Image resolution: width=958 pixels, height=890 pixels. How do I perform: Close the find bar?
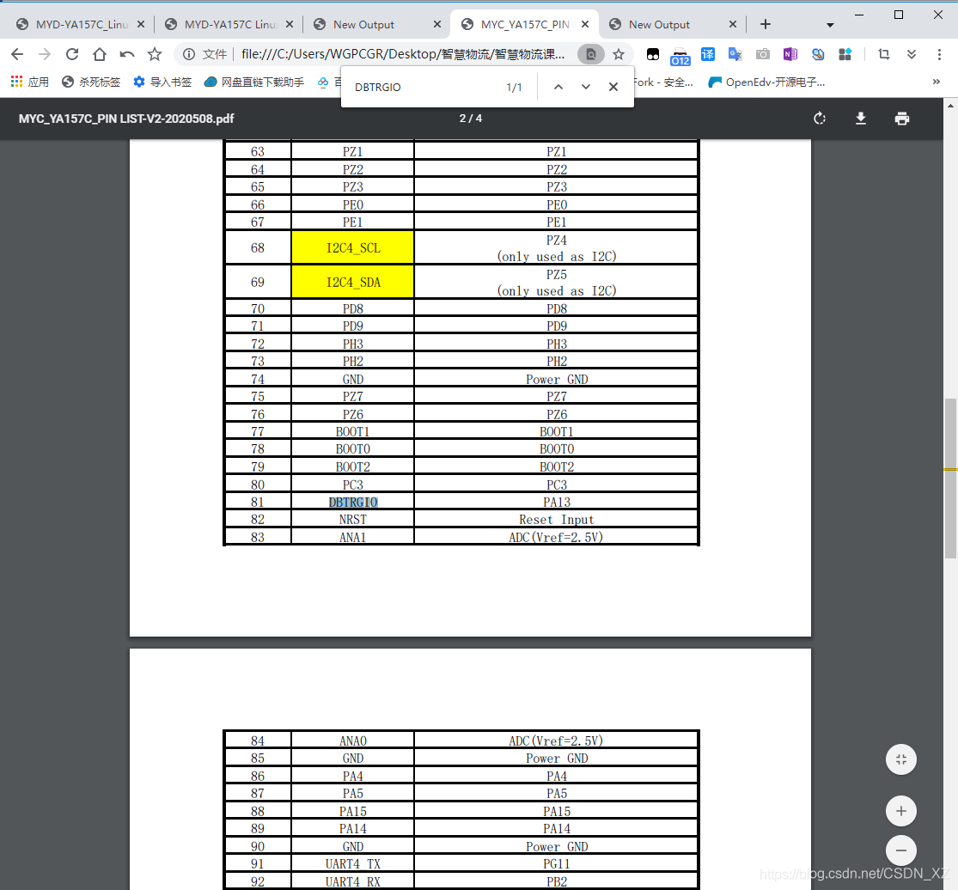[613, 87]
